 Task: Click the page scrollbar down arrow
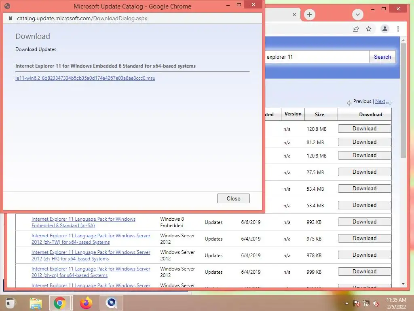click(403, 284)
